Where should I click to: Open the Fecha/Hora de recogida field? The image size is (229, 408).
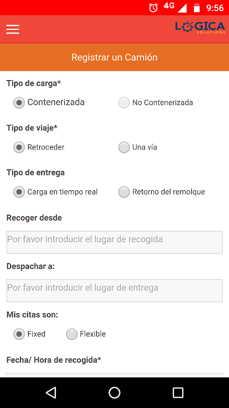(114, 375)
